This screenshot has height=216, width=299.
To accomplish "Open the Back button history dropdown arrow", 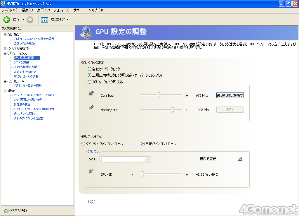I will click(x=23, y=20).
